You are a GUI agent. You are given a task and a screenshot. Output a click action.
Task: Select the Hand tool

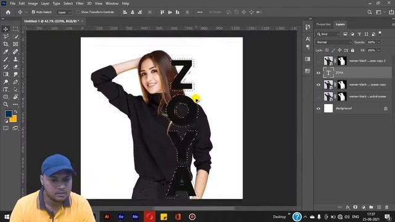click(x=15, y=97)
